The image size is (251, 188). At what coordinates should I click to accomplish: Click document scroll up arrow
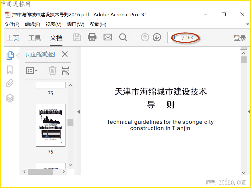(244, 53)
